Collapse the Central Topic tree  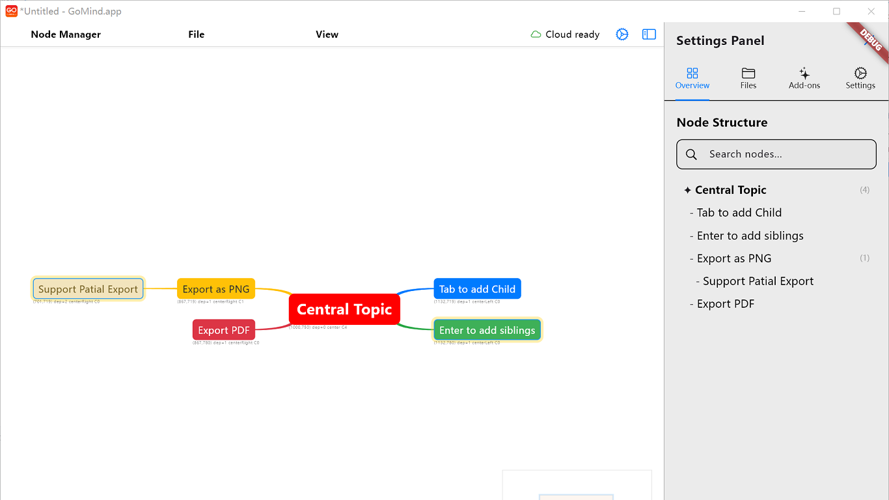click(x=687, y=189)
